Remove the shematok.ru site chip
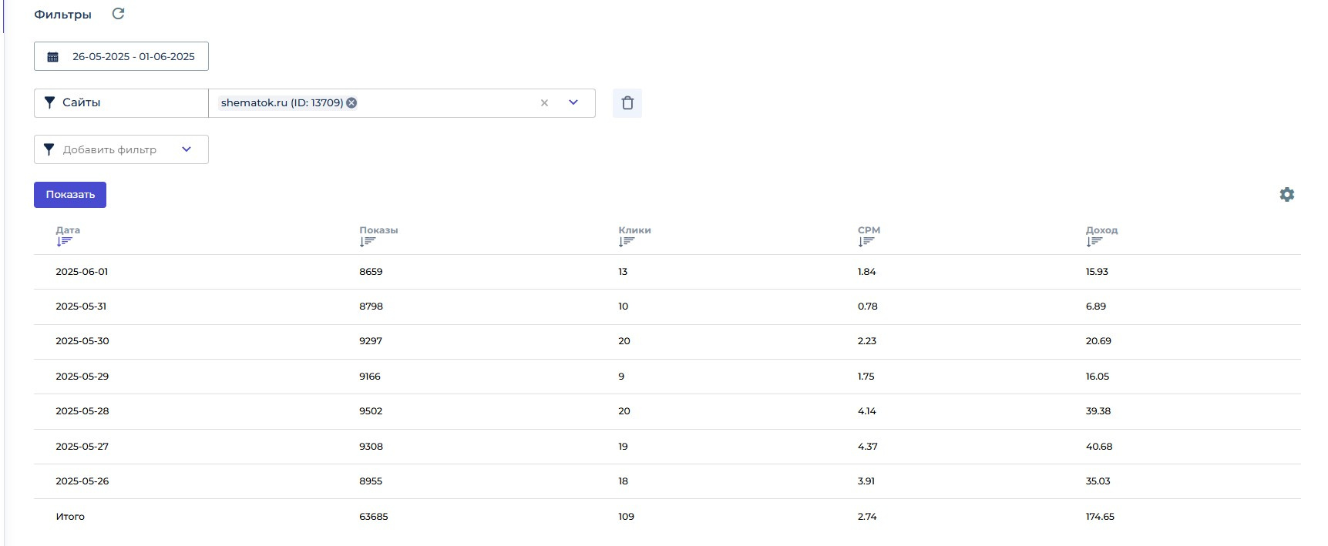1328x546 pixels. click(351, 103)
